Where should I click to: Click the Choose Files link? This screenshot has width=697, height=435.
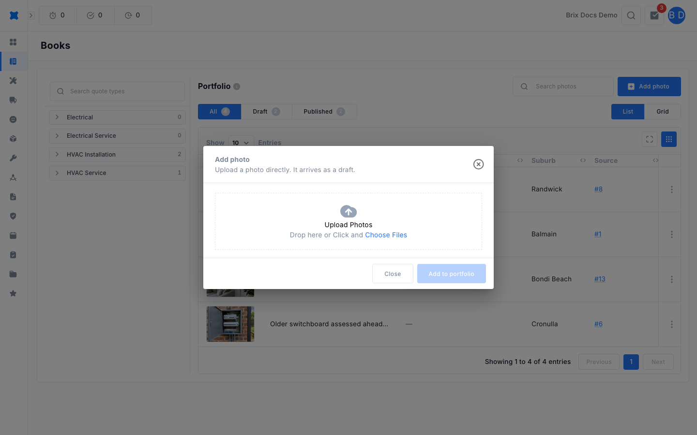(386, 235)
